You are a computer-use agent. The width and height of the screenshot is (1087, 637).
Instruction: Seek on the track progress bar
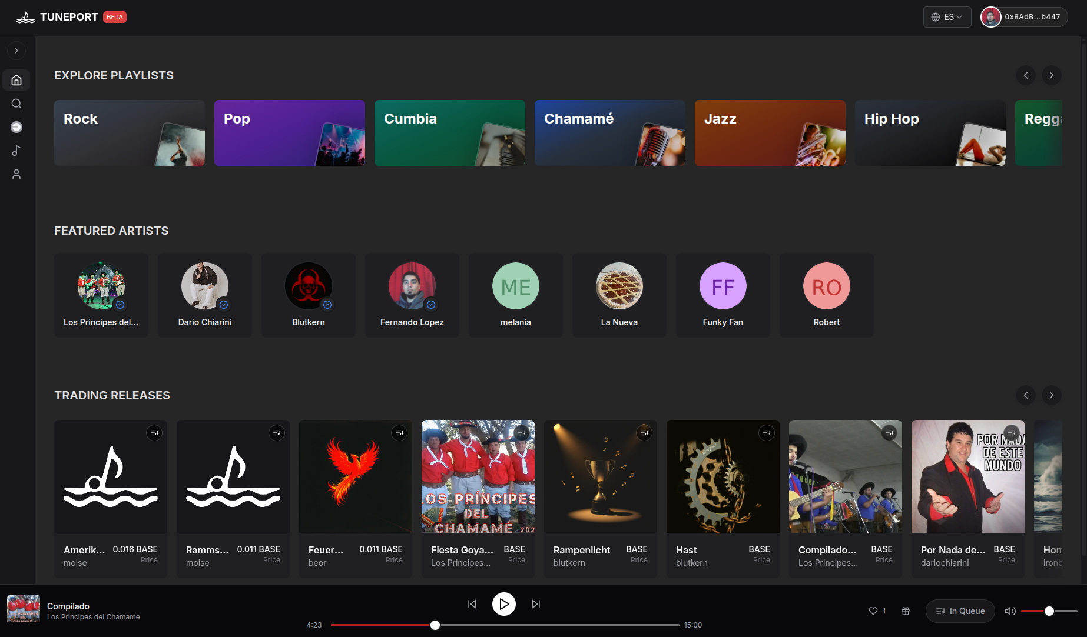tap(505, 625)
